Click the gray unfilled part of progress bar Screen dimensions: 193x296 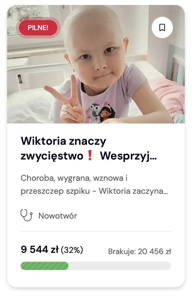click(x=120, y=266)
